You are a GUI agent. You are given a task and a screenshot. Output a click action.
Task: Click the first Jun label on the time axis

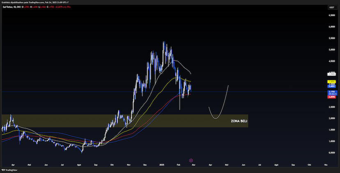pyautogui.click(x=46, y=165)
